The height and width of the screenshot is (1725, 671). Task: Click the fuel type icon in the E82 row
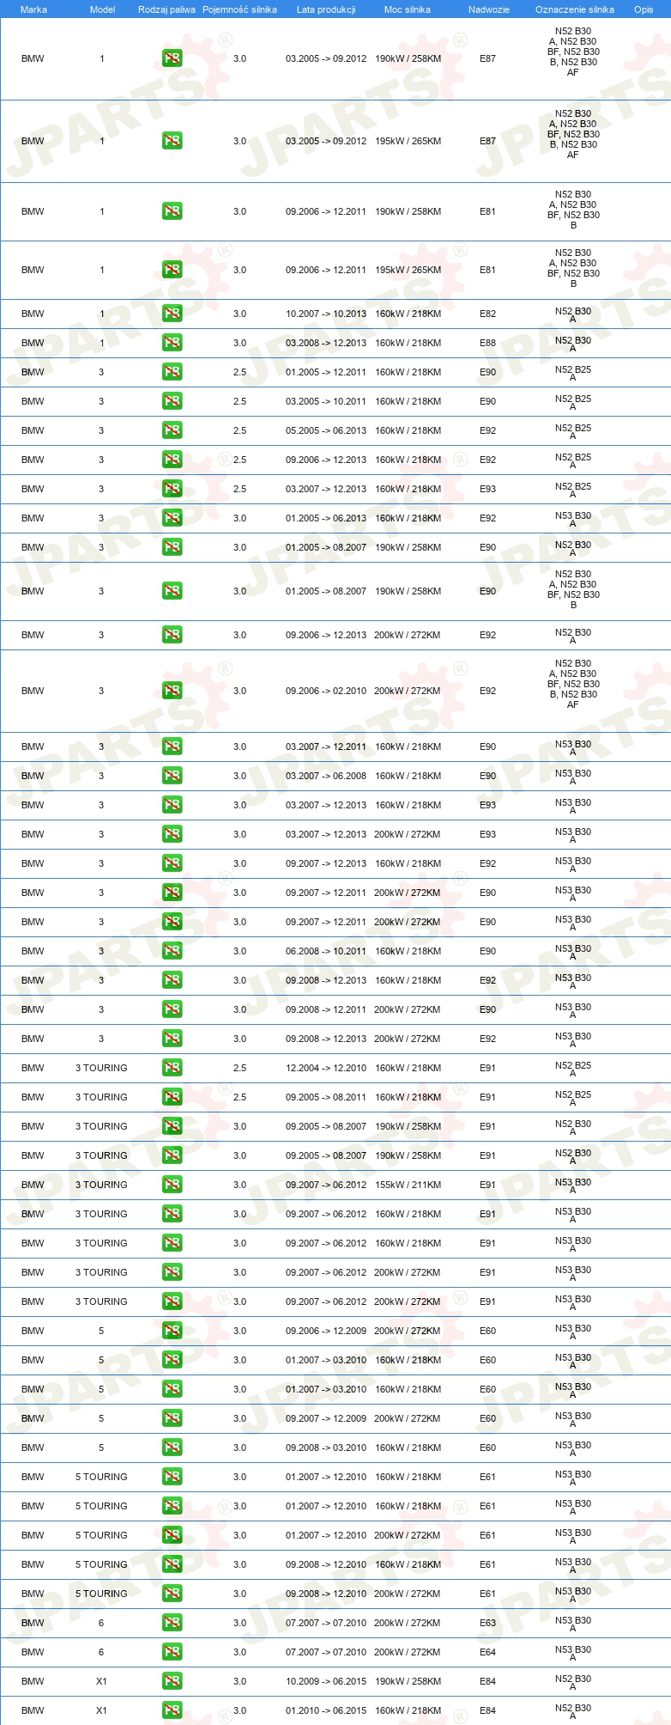pos(172,314)
